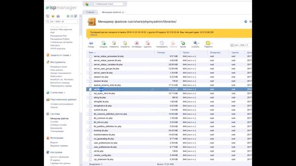Click the favorites star icon in sidebar
The width and height of the screenshot is (296, 166).
coord(53,16)
